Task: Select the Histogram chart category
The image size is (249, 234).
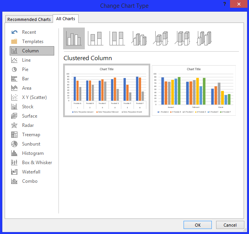Action: point(32,153)
